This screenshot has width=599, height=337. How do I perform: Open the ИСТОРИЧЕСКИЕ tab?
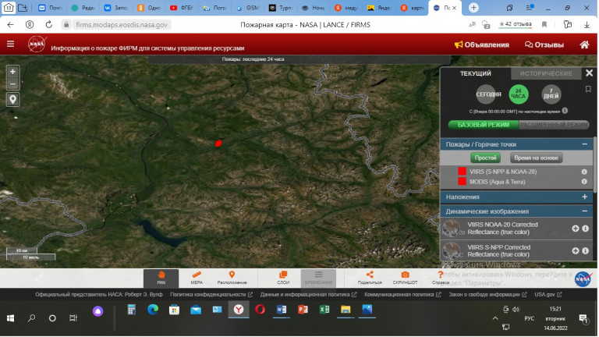pos(546,73)
